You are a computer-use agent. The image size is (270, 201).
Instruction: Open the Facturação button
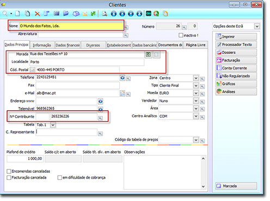click(236, 60)
